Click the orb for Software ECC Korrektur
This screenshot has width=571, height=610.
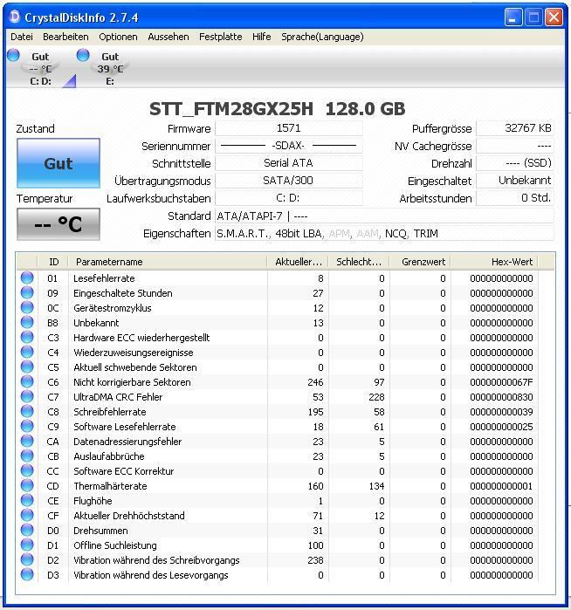click(x=27, y=470)
